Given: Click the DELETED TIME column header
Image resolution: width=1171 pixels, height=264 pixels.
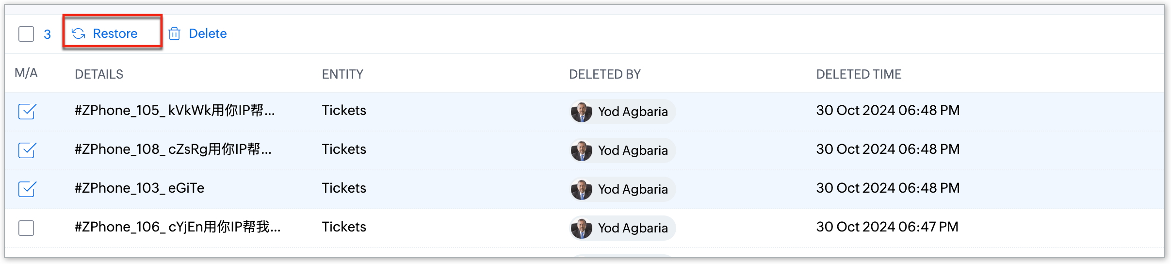Looking at the screenshot, I should 859,74.
